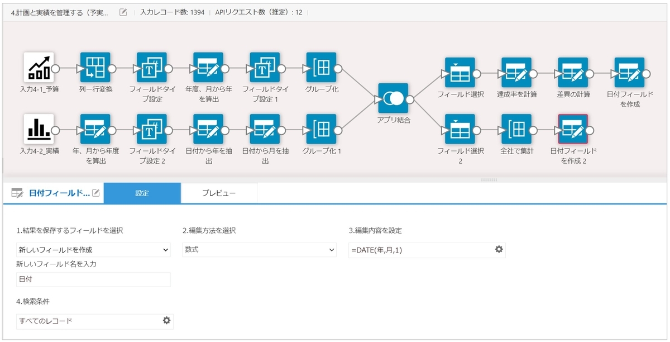
Task: Select the 入力4-1_予算 input node
Action: coord(39,67)
